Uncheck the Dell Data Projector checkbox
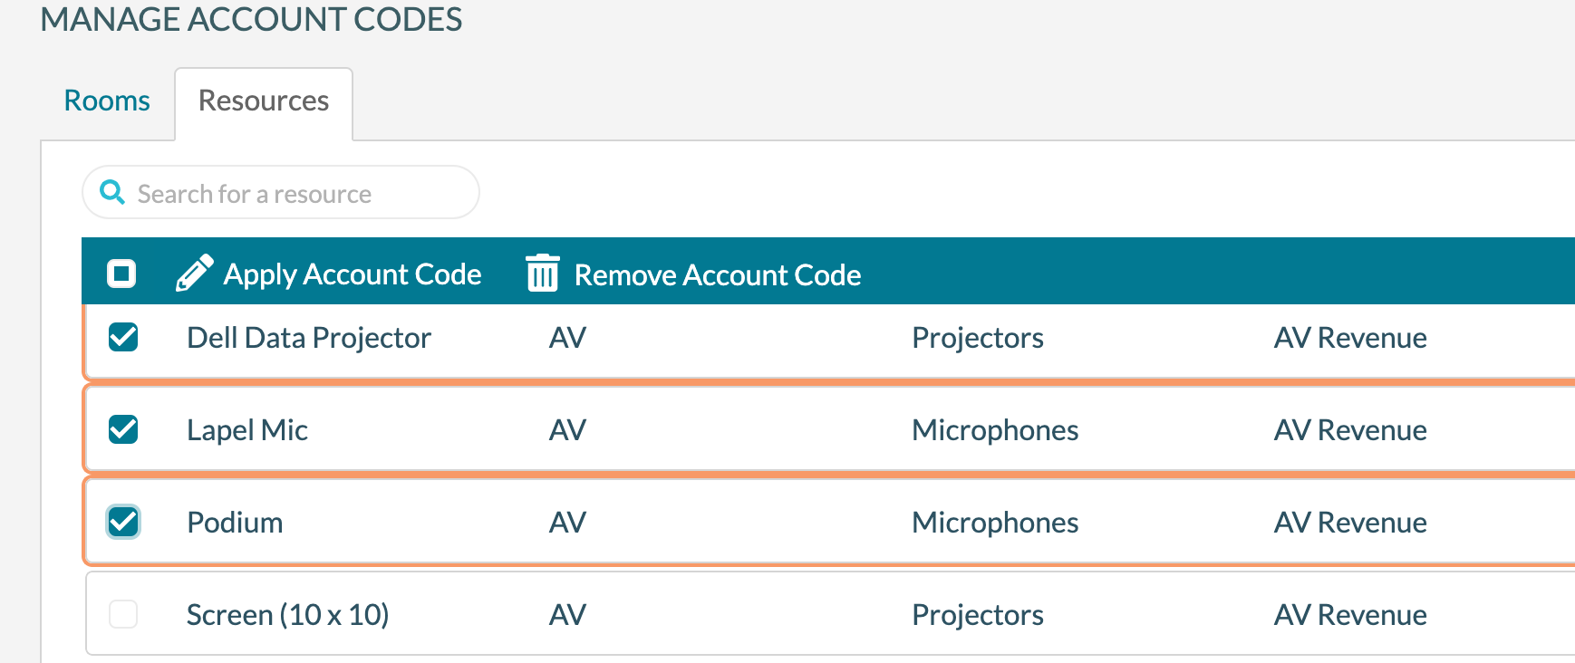This screenshot has height=663, width=1575. tap(123, 337)
